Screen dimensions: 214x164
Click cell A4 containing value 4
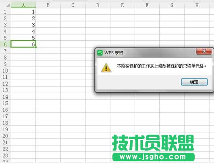(23, 31)
